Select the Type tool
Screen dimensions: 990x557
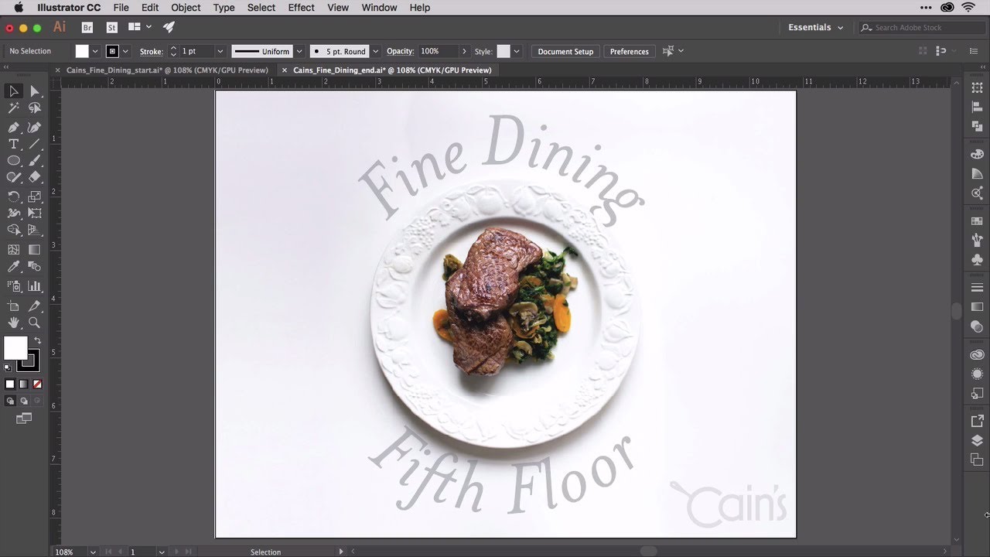tap(13, 145)
